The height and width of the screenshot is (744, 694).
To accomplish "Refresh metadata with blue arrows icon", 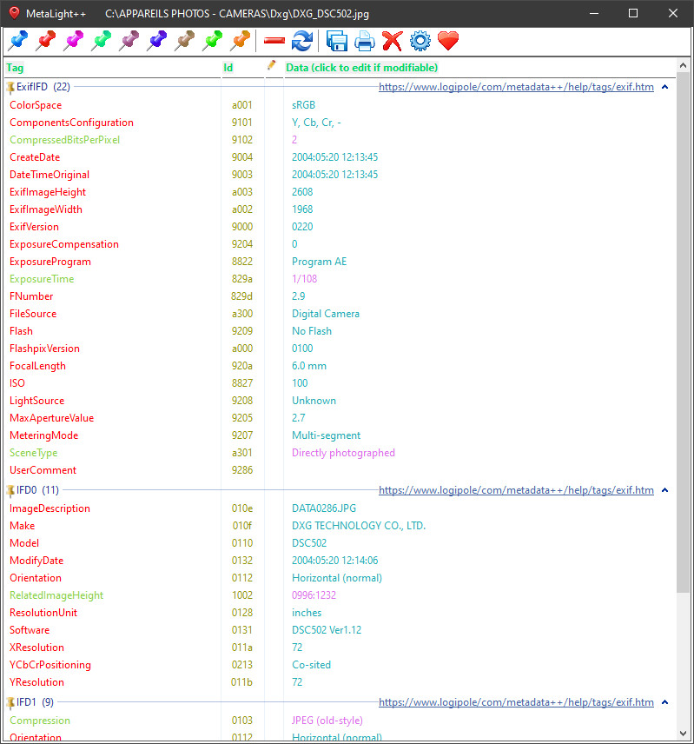I will (302, 41).
